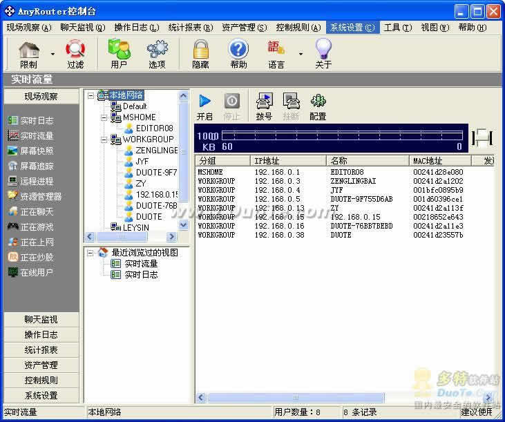Open the 选项 gears toolbar icon
Viewport: 505px width, 422px height.
[x=158, y=50]
